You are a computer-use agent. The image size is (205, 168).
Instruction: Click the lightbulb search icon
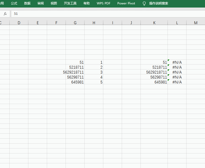(x=144, y=4)
